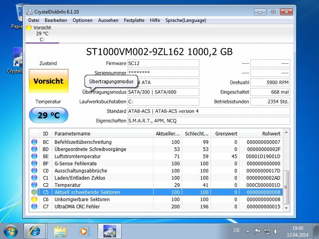
Task: Click the Eigenschaften field S.M.A.R.T., APM, NCQ
Action: (209, 121)
